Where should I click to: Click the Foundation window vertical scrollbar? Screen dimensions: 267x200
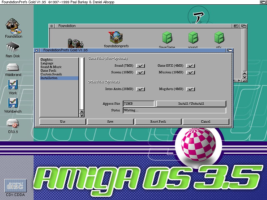pyautogui.click(x=245, y=50)
